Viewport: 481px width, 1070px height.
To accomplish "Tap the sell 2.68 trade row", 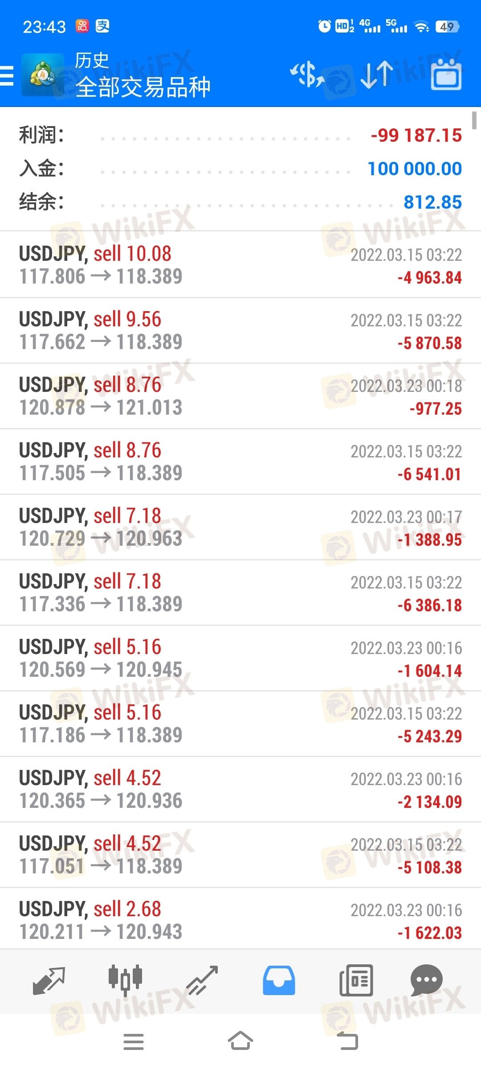I will click(240, 920).
